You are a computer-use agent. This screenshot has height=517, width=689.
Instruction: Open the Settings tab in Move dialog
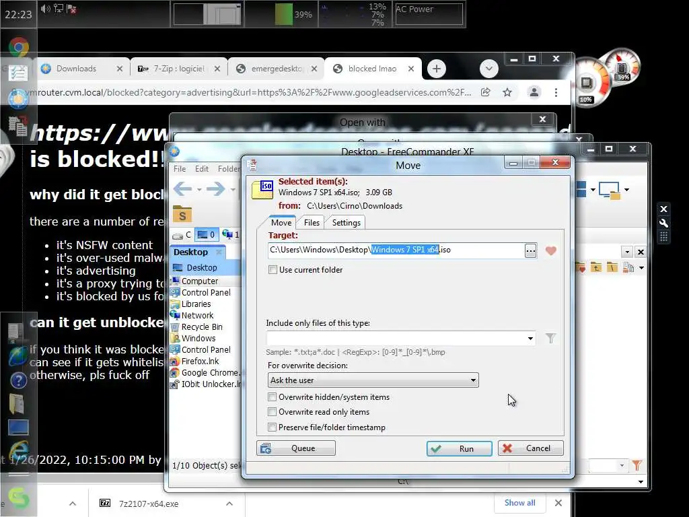[x=347, y=222]
